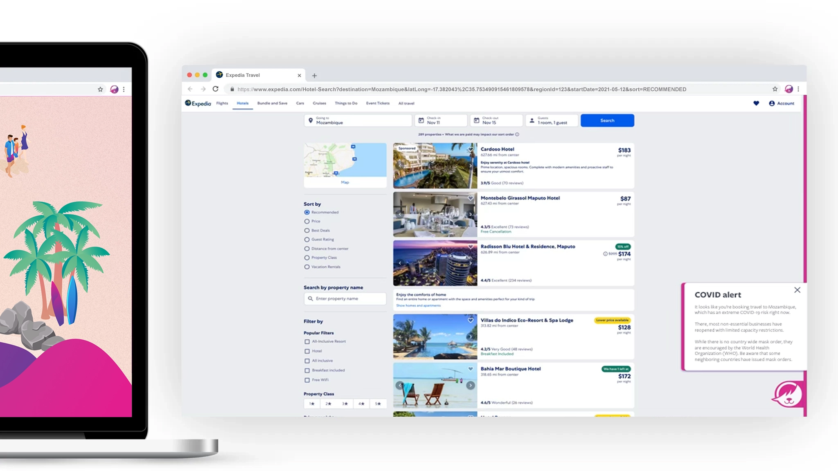This screenshot has width=838, height=471.
Task: Open the Cars tab
Action: pos(300,103)
